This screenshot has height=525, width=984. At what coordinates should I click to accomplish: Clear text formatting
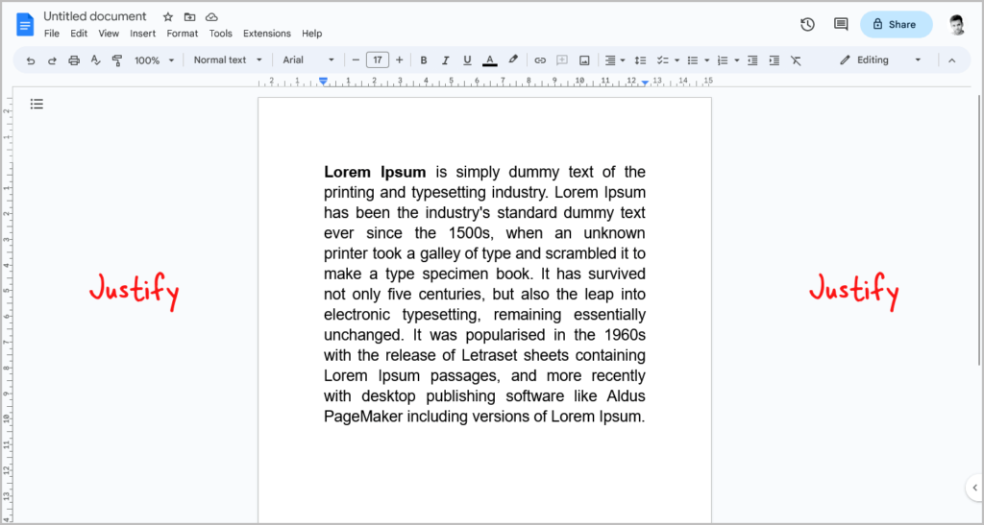(x=796, y=60)
